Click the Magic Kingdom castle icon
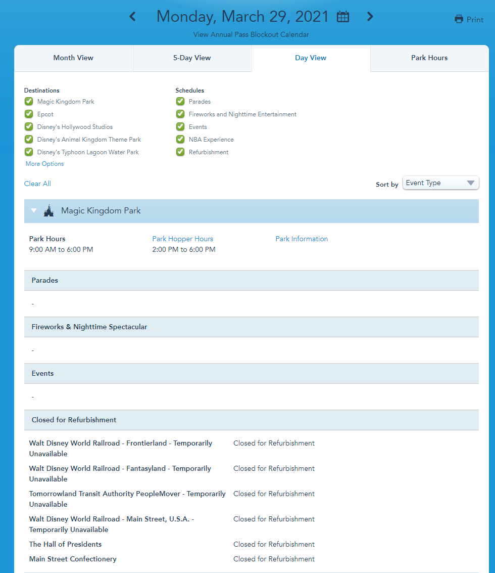The width and height of the screenshot is (495, 573). [x=48, y=211]
